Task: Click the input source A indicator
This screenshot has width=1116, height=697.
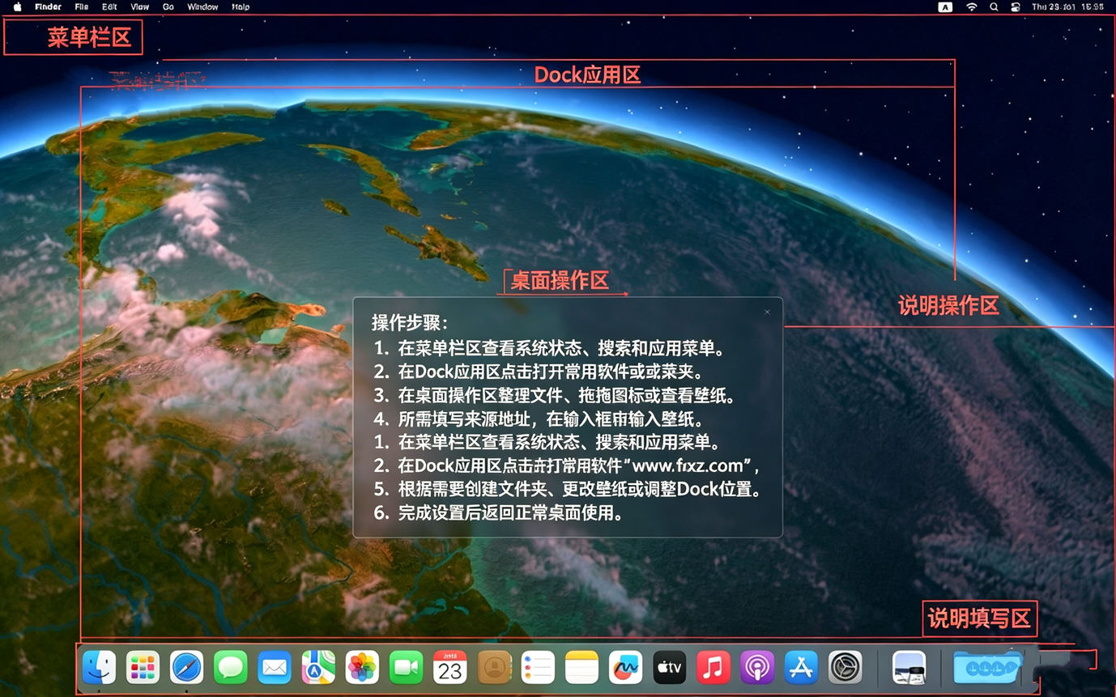Action: coord(945,6)
